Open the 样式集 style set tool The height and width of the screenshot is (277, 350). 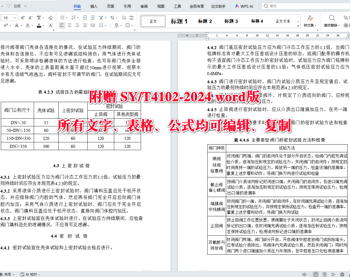(x=310, y=21)
